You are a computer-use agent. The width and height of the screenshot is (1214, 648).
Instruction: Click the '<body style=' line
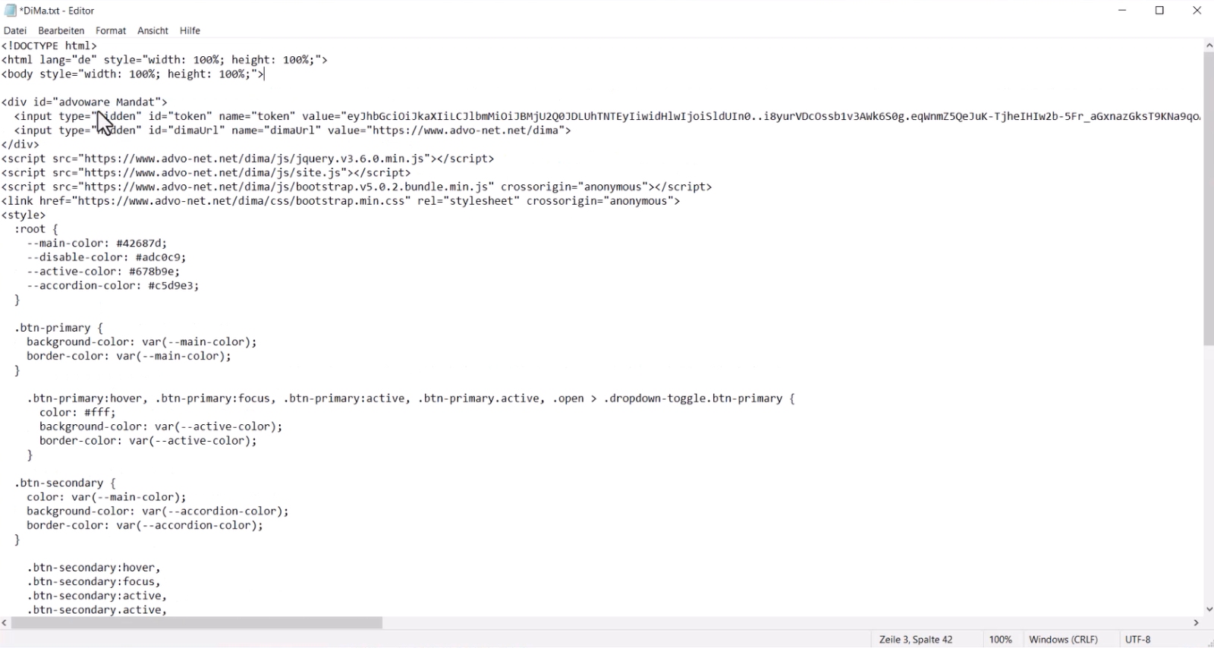click(133, 74)
